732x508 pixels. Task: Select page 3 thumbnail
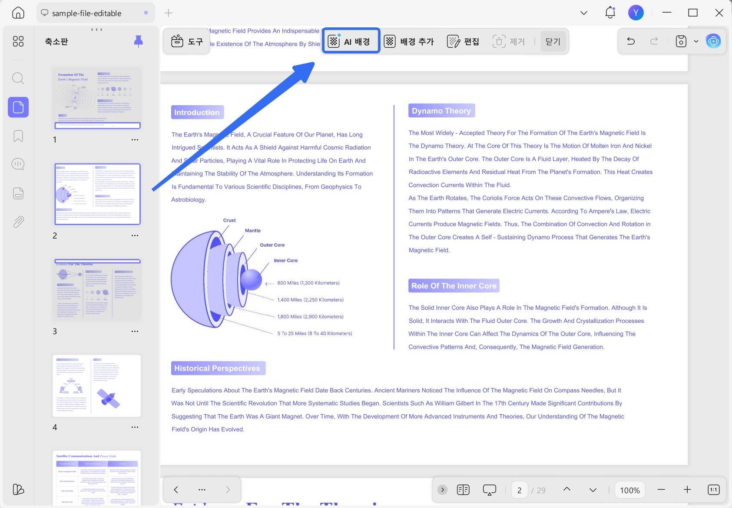tap(97, 290)
